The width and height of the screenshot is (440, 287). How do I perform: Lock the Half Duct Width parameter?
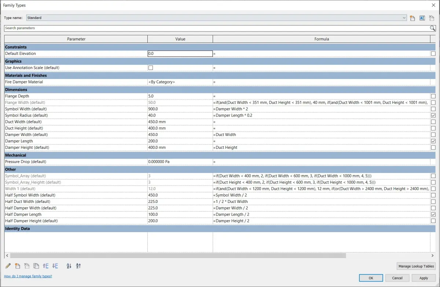(433, 202)
